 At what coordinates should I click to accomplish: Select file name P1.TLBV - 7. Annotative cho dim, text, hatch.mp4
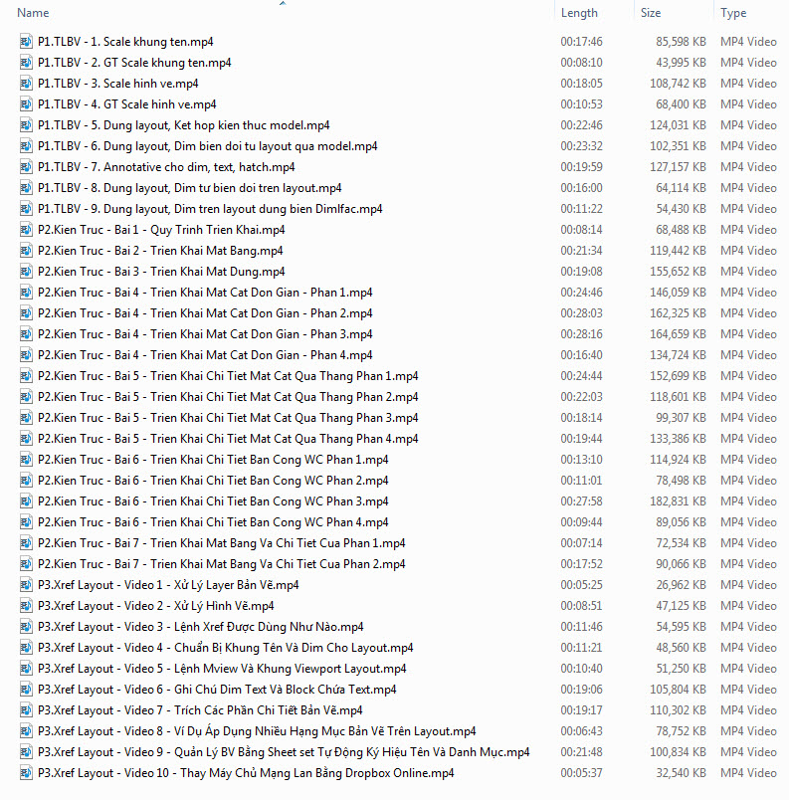click(166, 167)
